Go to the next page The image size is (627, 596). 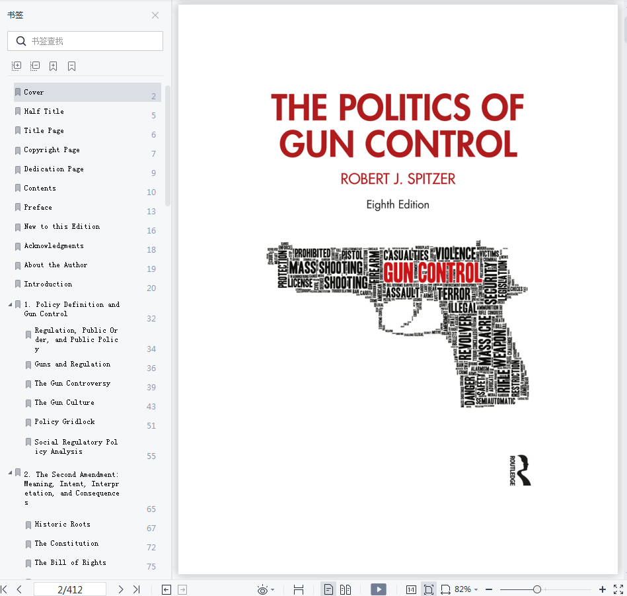point(121,589)
